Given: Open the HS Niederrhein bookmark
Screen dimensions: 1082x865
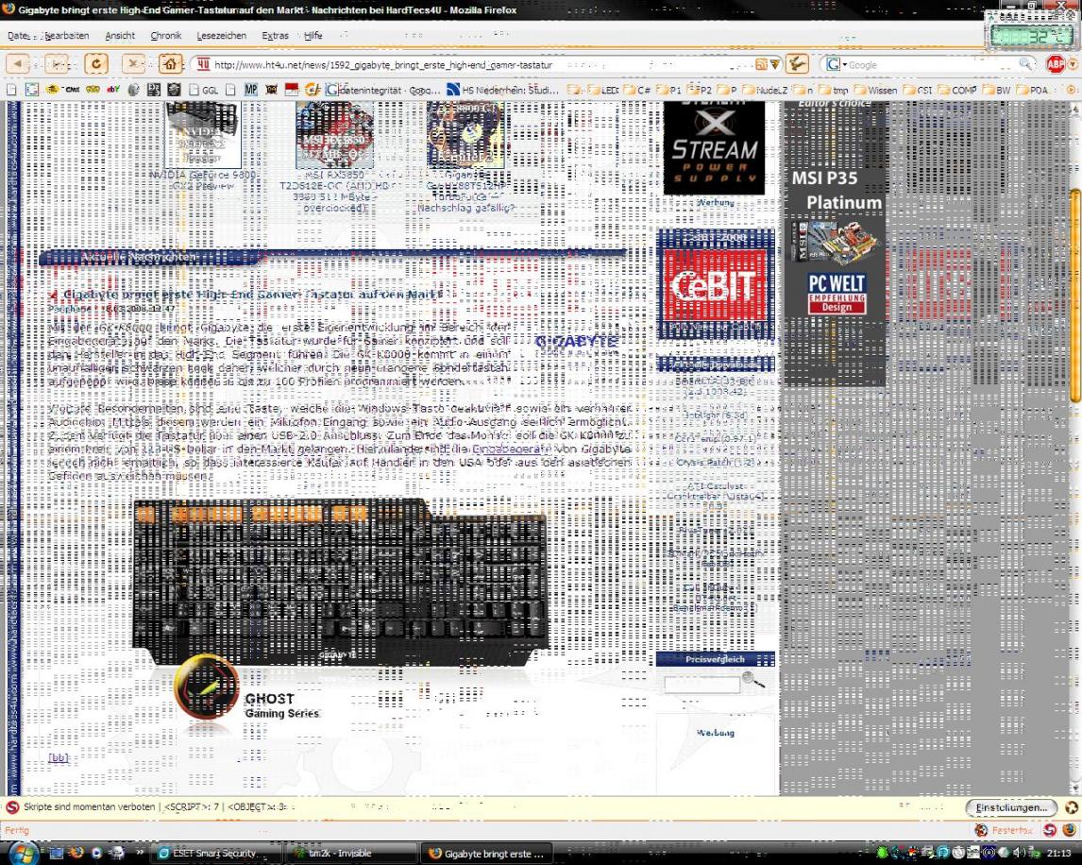Looking at the screenshot, I should [502, 90].
